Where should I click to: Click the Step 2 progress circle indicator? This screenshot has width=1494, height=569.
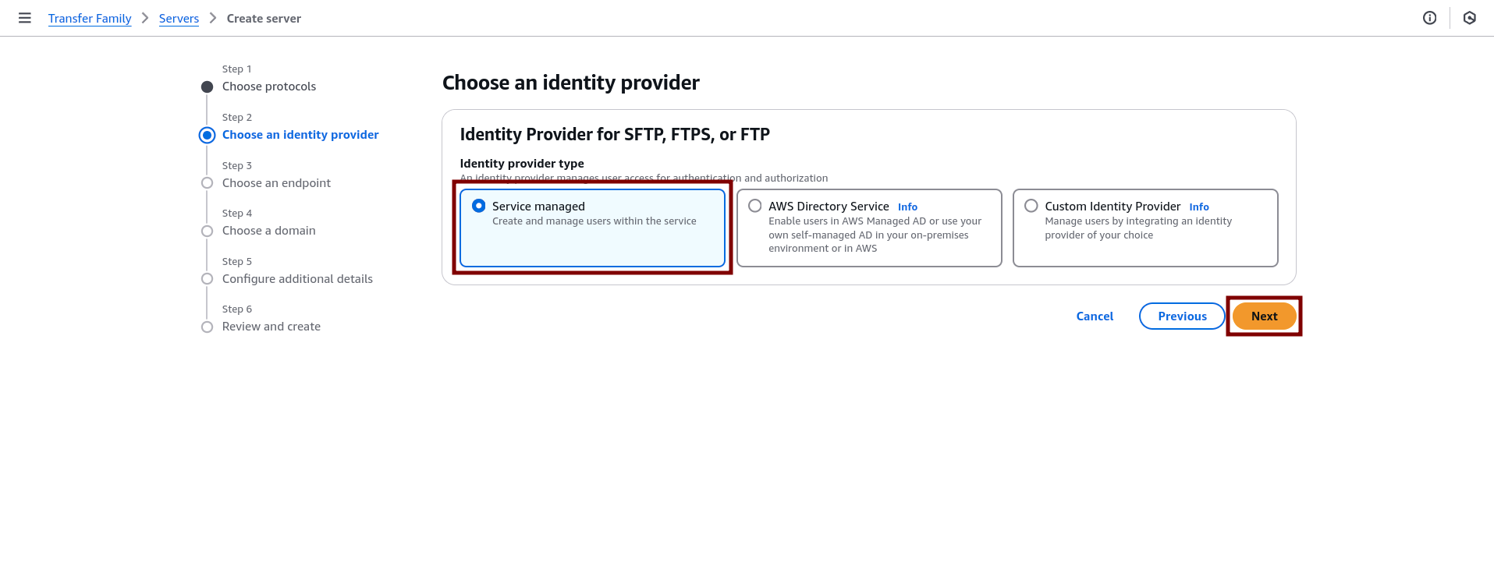pos(207,135)
